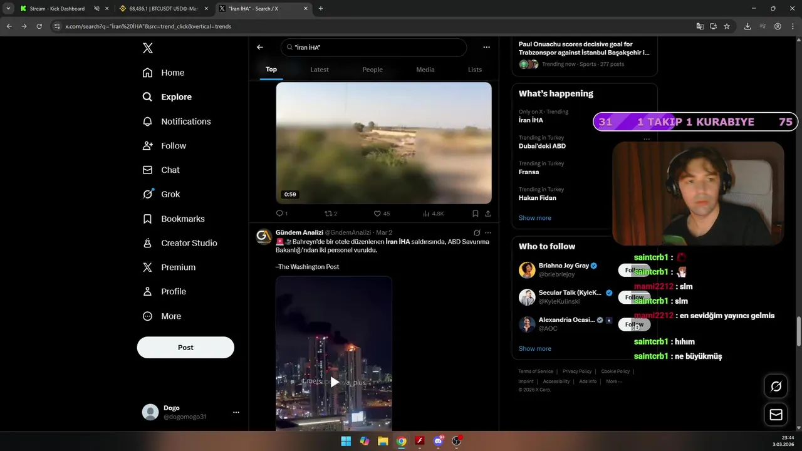Open Chrome three-dot menu
Image resolution: width=802 pixels, height=451 pixels.
pyautogui.click(x=793, y=26)
